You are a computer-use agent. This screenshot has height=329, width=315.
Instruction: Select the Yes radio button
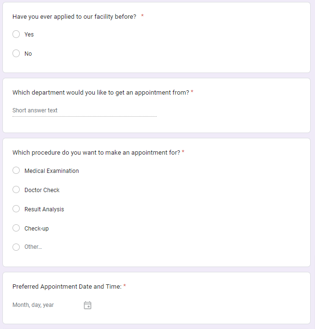[x=16, y=34]
